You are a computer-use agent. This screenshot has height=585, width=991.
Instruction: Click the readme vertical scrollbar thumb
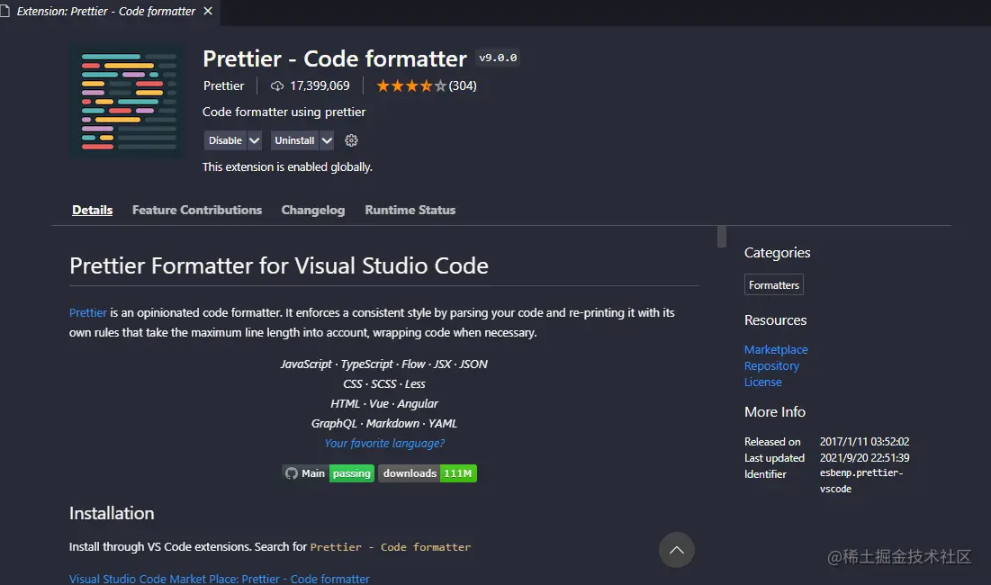pos(722,237)
